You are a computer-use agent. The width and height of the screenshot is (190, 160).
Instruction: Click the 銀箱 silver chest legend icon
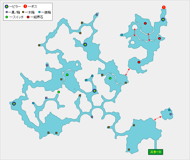(x=39, y=12)
